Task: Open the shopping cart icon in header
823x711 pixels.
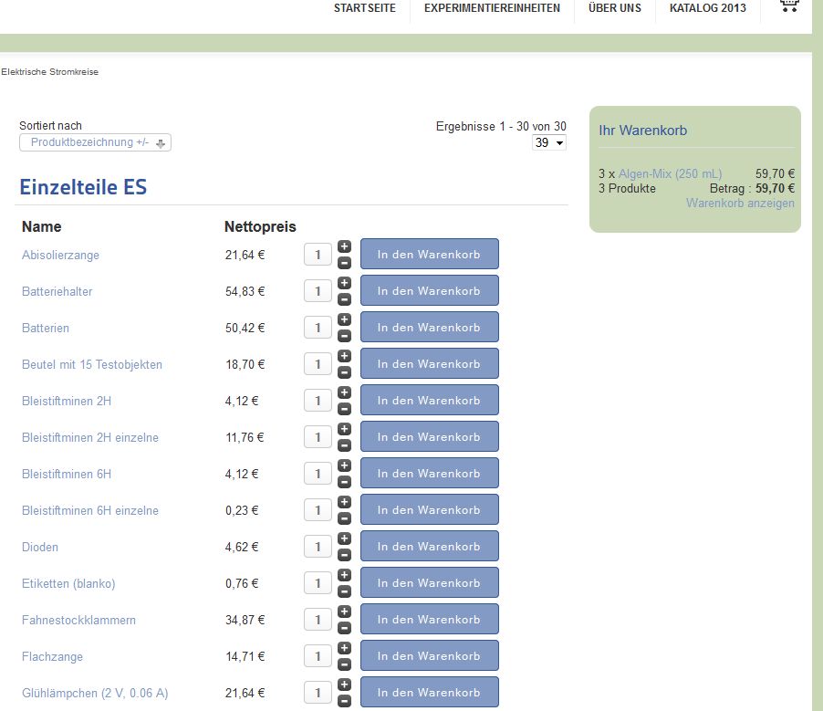Action: (x=789, y=5)
